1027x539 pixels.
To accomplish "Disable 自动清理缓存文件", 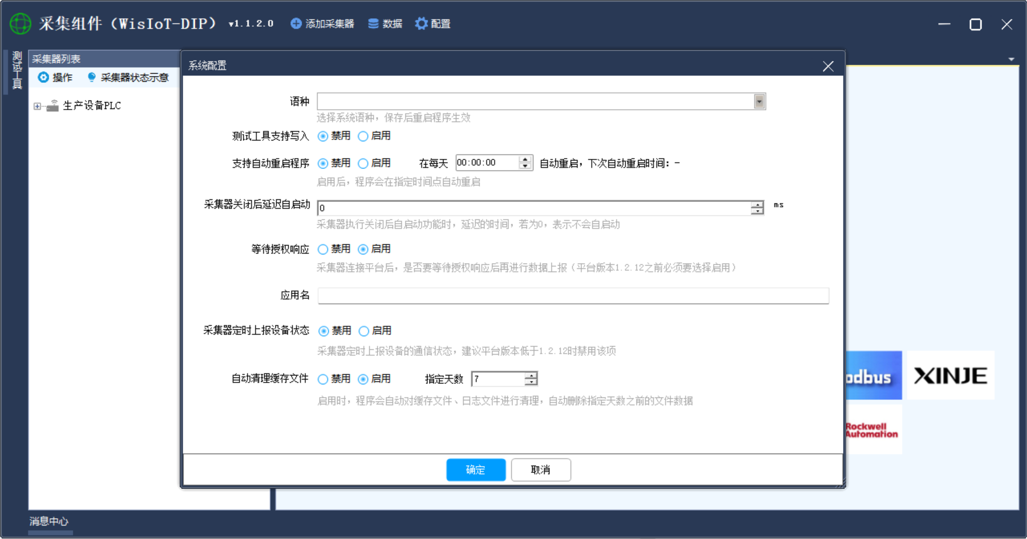I will coord(323,379).
